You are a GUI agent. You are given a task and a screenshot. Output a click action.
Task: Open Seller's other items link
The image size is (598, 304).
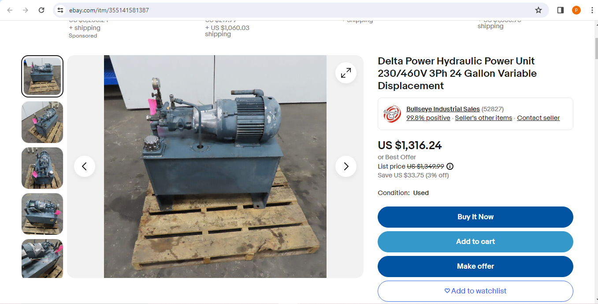tap(483, 118)
